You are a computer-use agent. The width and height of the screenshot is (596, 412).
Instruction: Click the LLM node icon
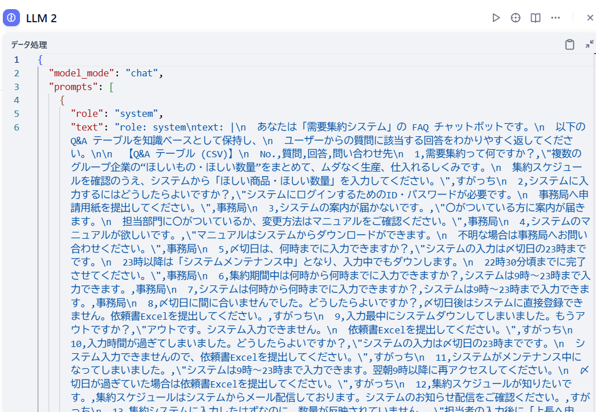pyautogui.click(x=11, y=18)
